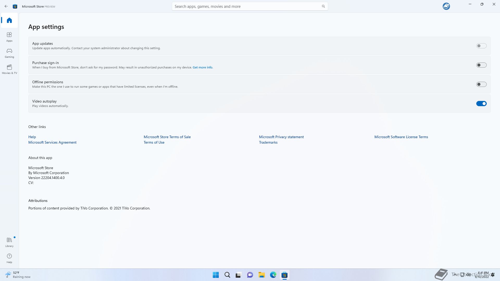Open Microsoft Edge from the taskbar
Screen dimensions: 500x281
coord(273,275)
